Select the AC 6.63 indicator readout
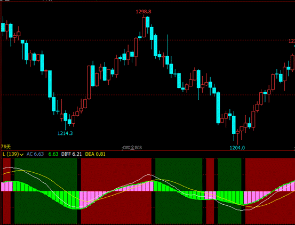This screenshot has height=225, width=295. coord(35,154)
